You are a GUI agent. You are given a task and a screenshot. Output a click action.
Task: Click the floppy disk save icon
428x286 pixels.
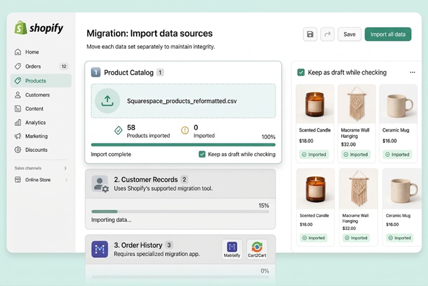point(310,34)
